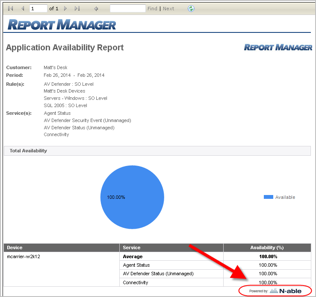Go to the next report page

(65, 9)
